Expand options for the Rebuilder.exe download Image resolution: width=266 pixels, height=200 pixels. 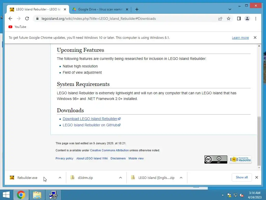pos(60,178)
